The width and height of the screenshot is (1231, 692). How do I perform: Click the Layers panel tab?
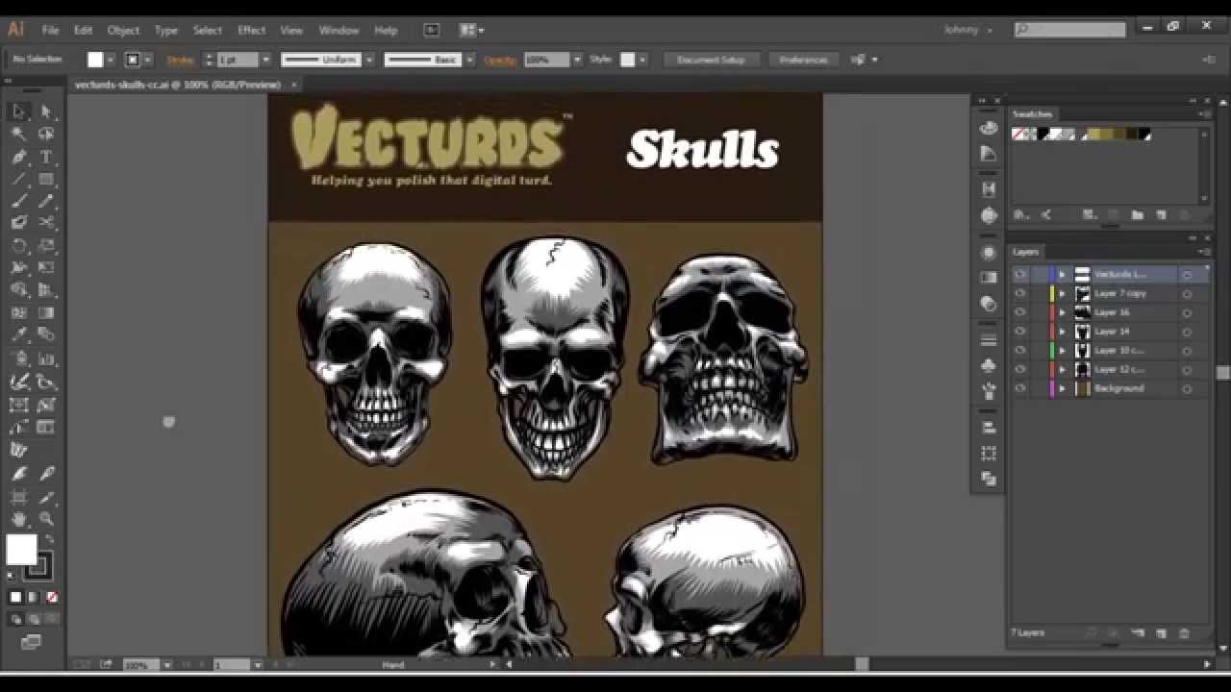1025,252
